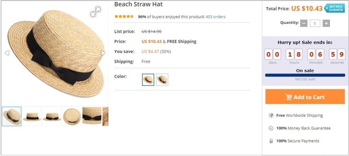Click the star rating icons

tap(124, 17)
